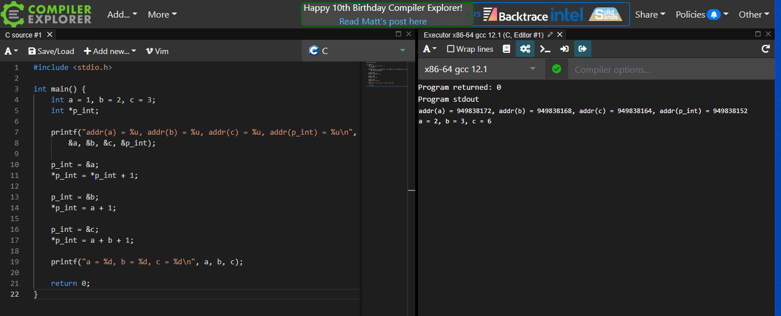Maximize the C source editor pane

399,34
